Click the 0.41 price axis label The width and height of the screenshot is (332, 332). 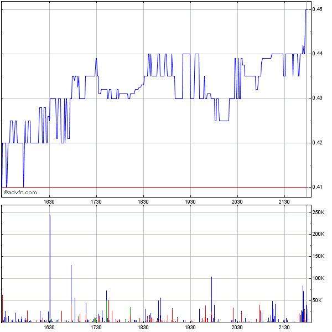(317, 187)
